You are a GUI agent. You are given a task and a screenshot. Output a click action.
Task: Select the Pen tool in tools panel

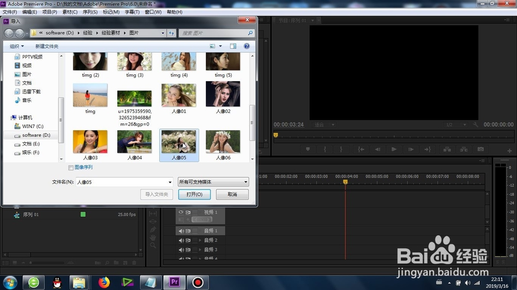[x=153, y=230]
